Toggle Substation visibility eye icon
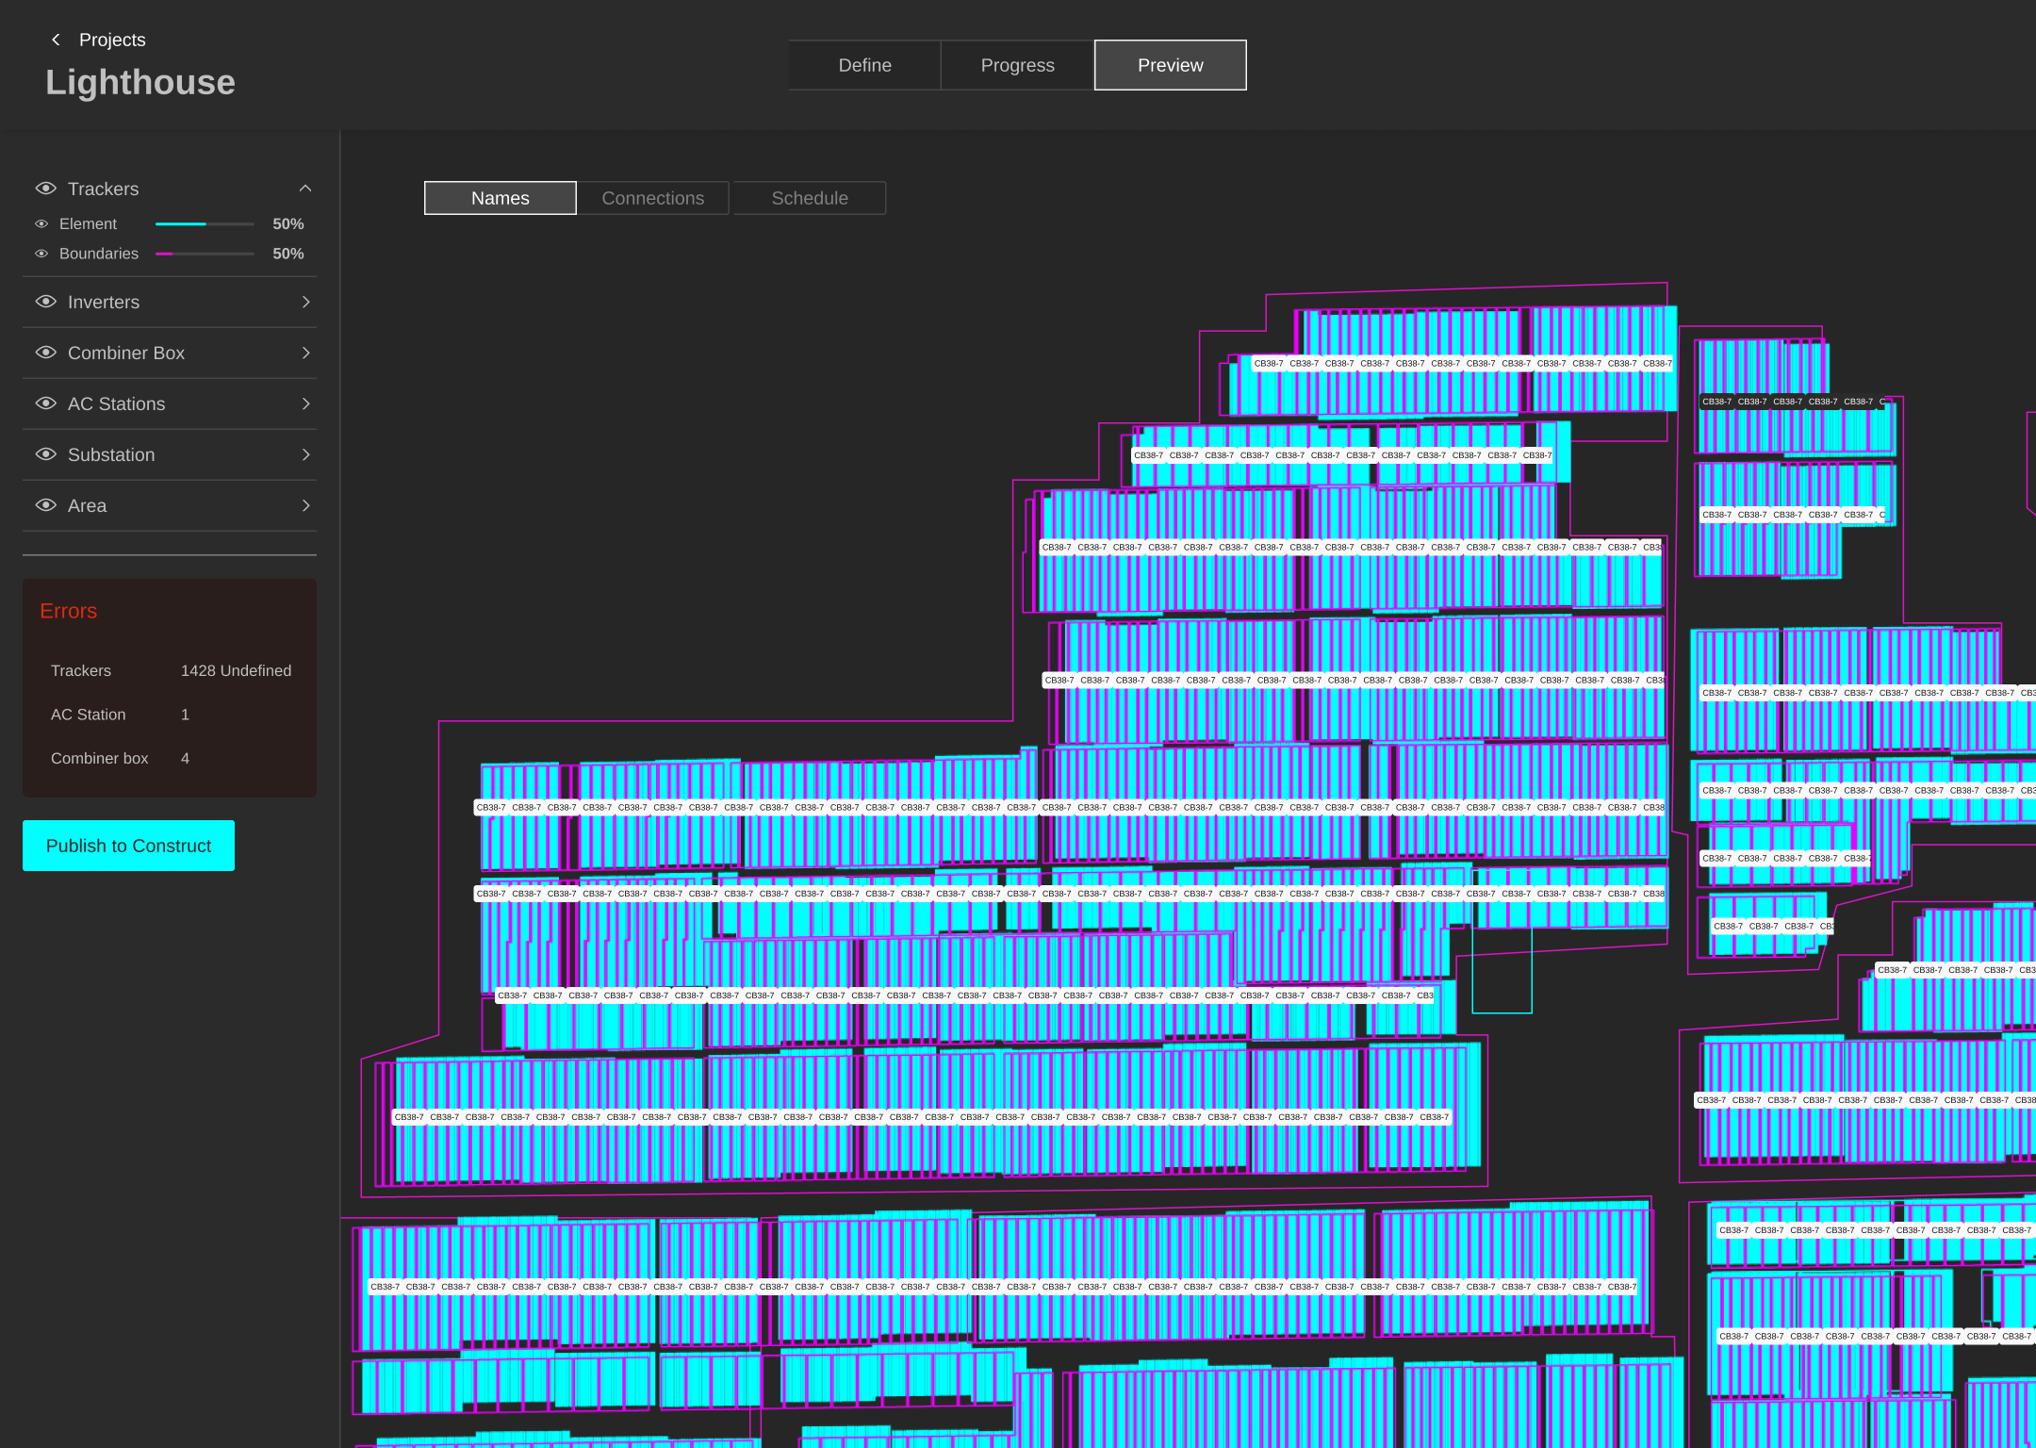The height and width of the screenshot is (1448, 2036). pyautogui.click(x=45, y=454)
